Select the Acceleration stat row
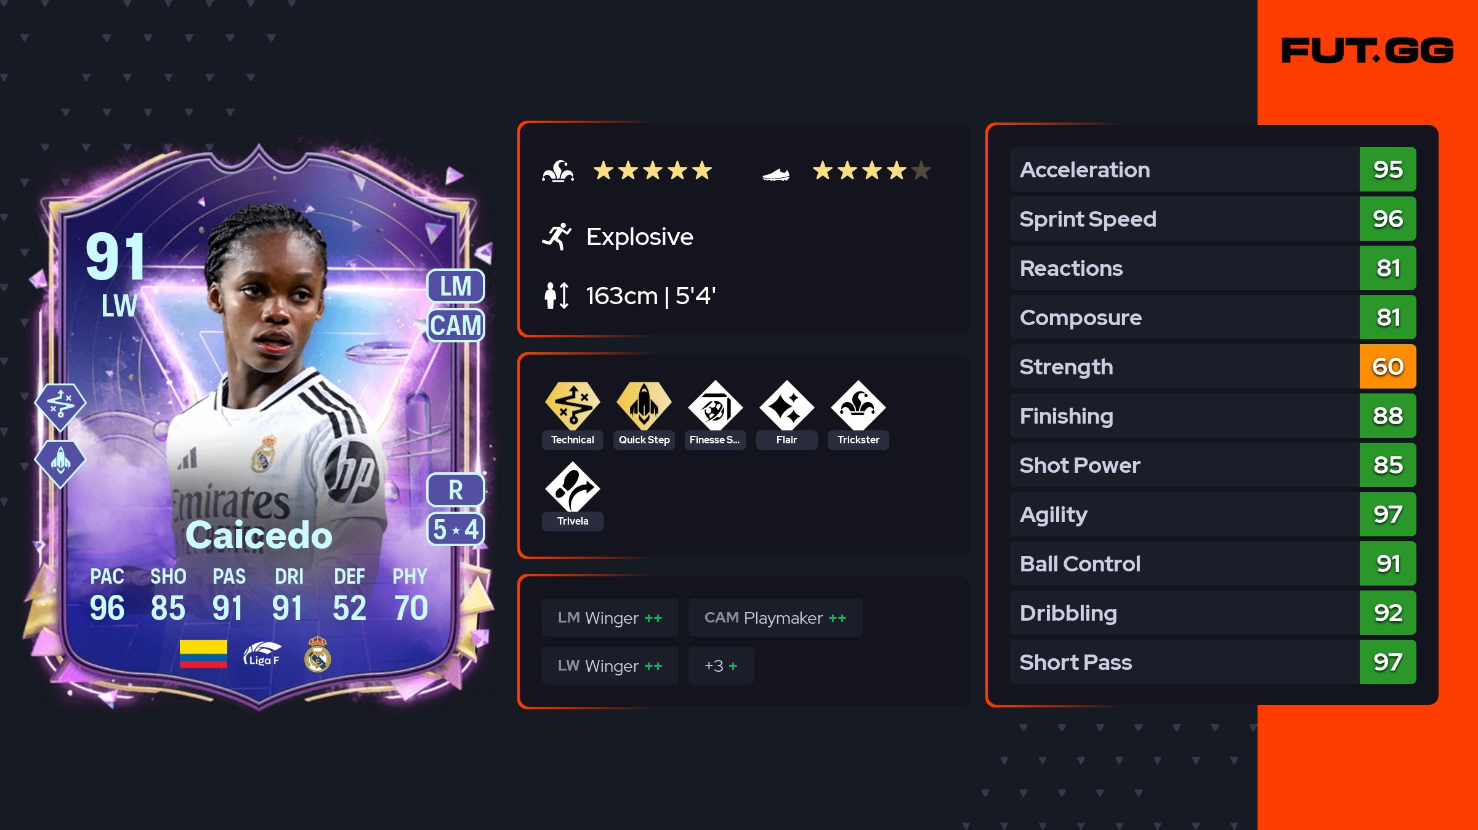 [x=1213, y=169]
